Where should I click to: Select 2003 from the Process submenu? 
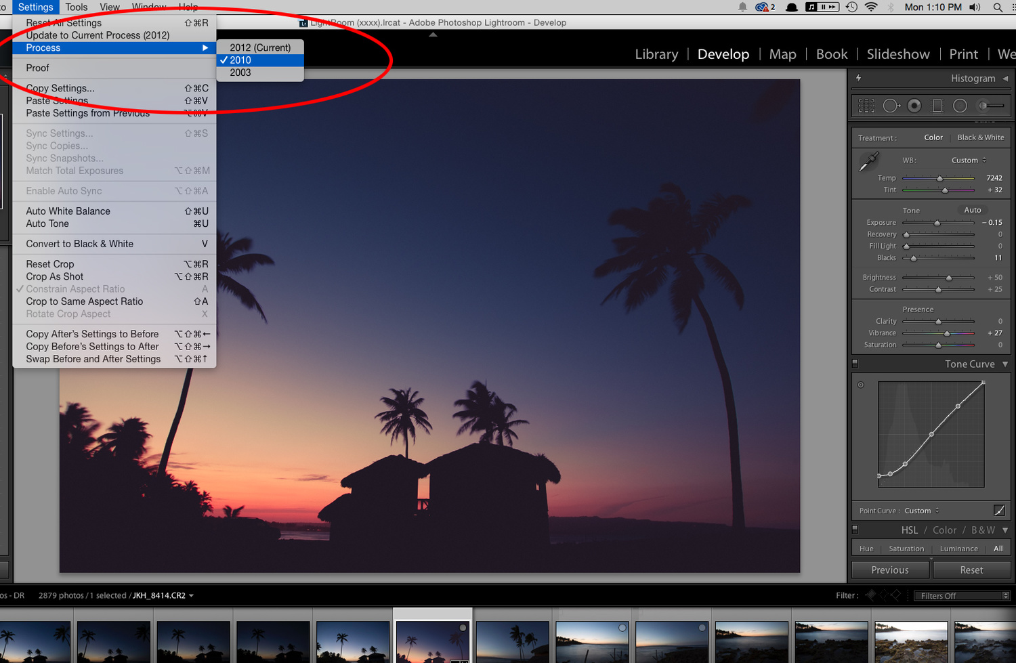pos(240,72)
